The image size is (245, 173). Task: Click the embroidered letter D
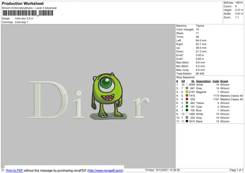(x=48, y=100)
